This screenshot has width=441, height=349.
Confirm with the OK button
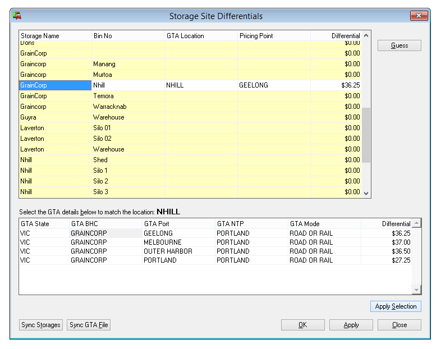(x=302, y=325)
